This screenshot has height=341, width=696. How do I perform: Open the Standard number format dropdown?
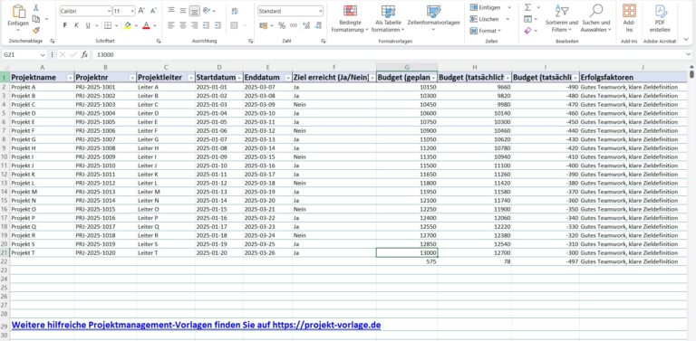point(321,11)
